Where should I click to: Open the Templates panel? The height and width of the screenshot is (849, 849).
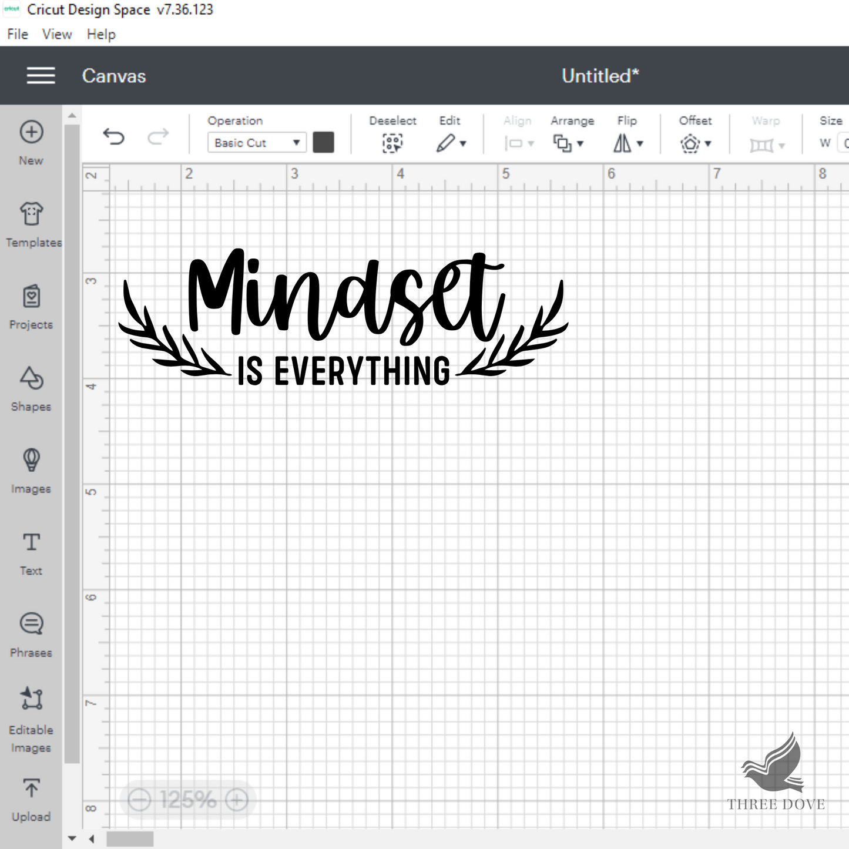[x=32, y=224]
